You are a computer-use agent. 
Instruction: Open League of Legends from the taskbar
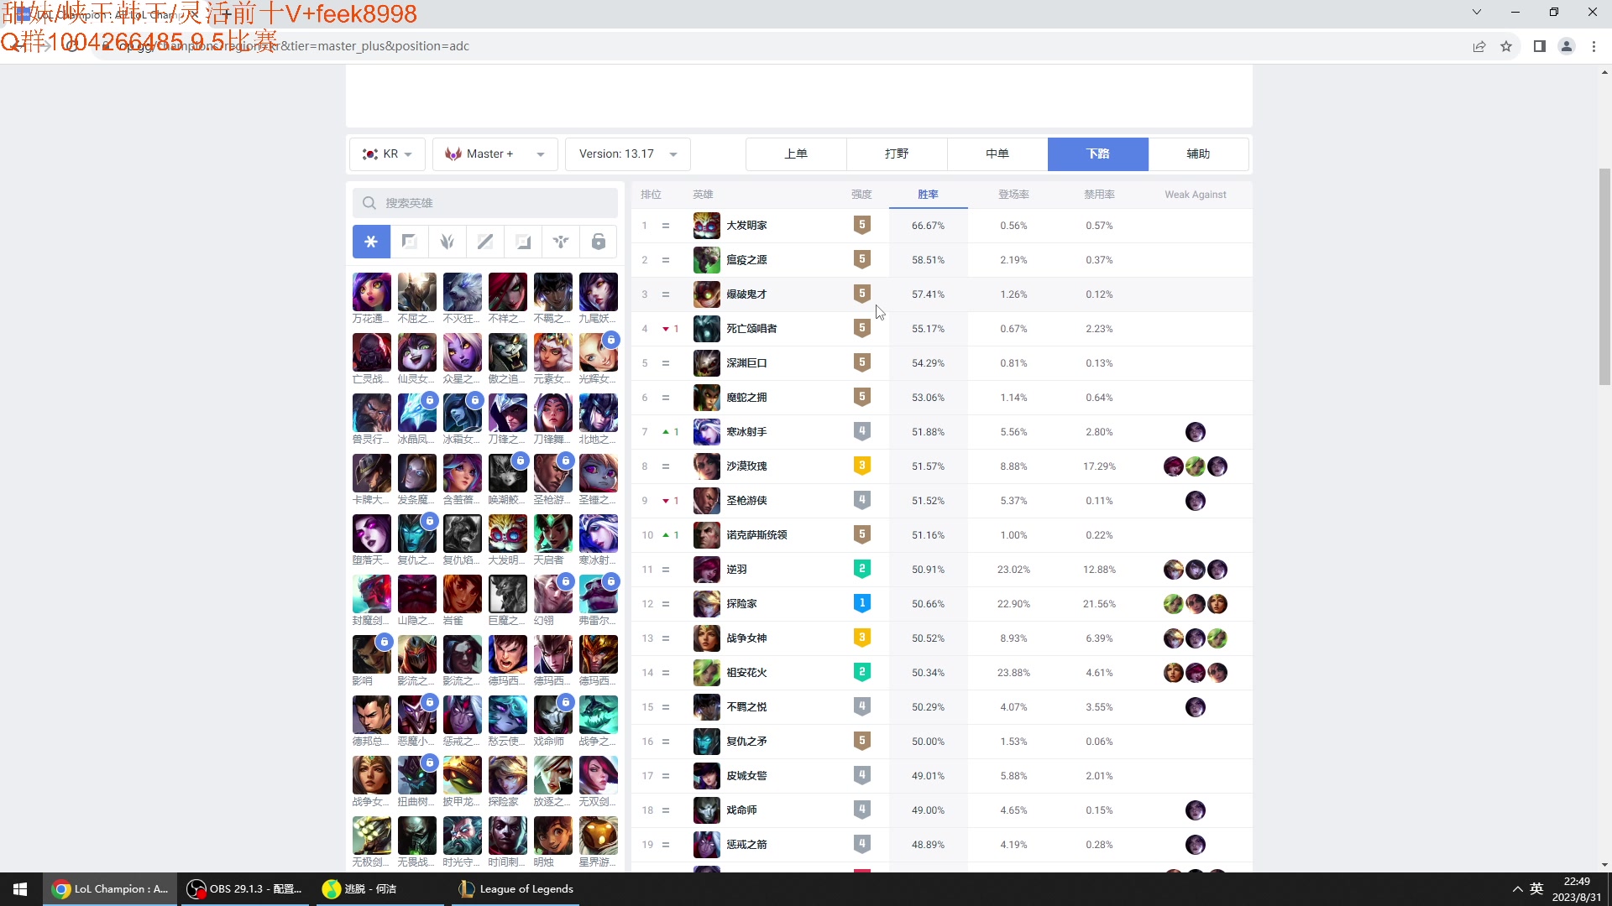pos(517,889)
